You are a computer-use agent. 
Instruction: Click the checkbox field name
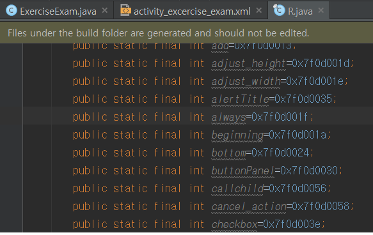[x=234, y=224]
